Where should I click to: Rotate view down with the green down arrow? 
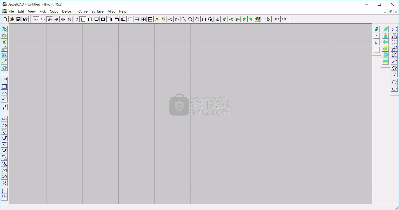tap(224, 19)
